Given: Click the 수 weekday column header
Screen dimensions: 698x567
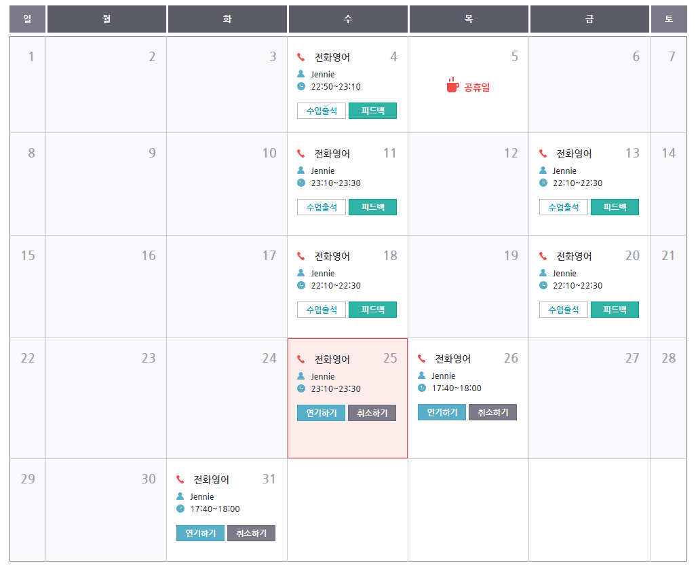Looking at the screenshot, I should coord(348,19).
